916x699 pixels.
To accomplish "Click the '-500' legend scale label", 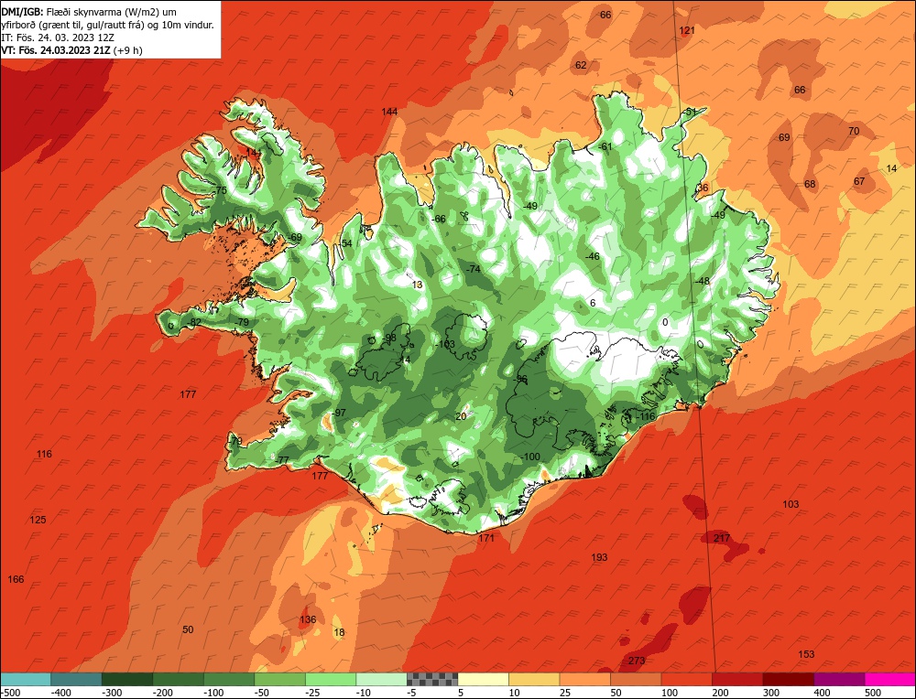I will tap(10, 693).
